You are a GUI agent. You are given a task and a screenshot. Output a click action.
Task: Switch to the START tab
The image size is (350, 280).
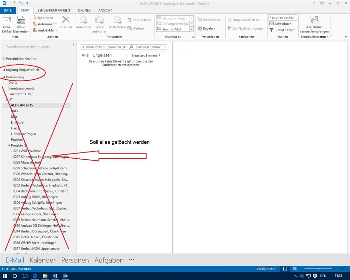[25, 10]
